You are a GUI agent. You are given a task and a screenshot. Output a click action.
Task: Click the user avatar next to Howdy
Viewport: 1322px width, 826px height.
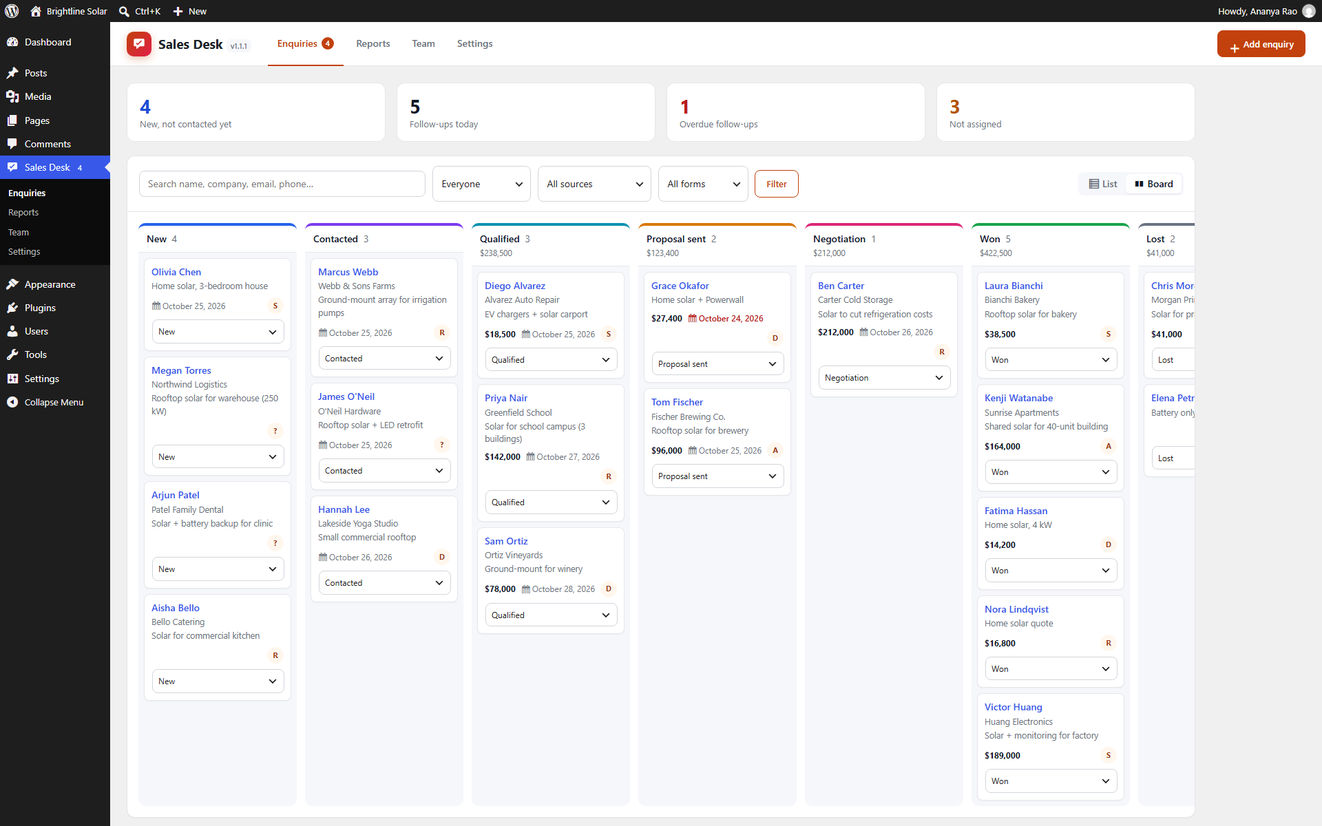coord(1309,11)
